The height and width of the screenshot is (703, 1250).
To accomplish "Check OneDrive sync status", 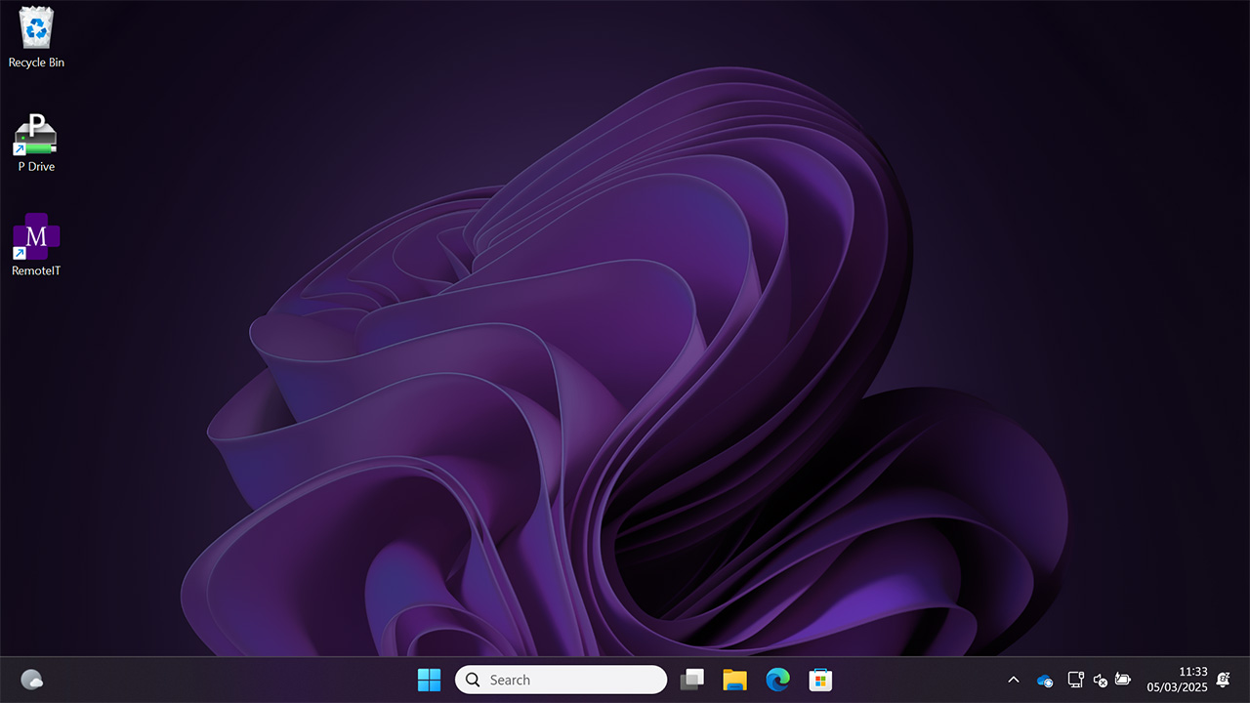I will tap(1044, 679).
